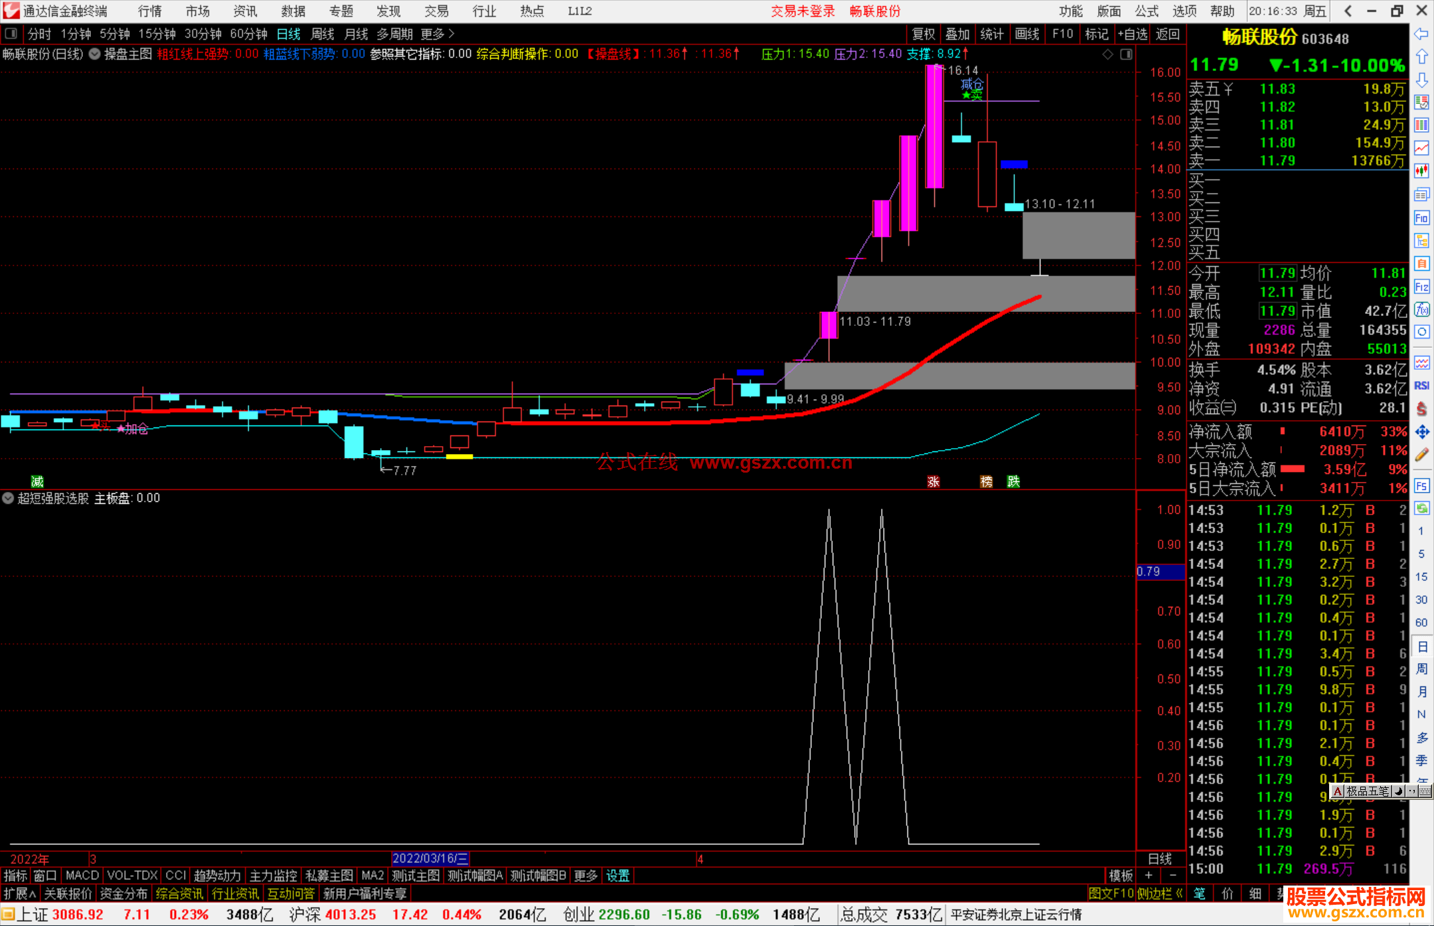The height and width of the screenshot is (926, 1434).
Task: Open the 超短强股选股 indicator dropdown arrow
Action: click(x=8, y=498)
